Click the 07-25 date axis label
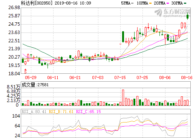 (x=142, y=78)
